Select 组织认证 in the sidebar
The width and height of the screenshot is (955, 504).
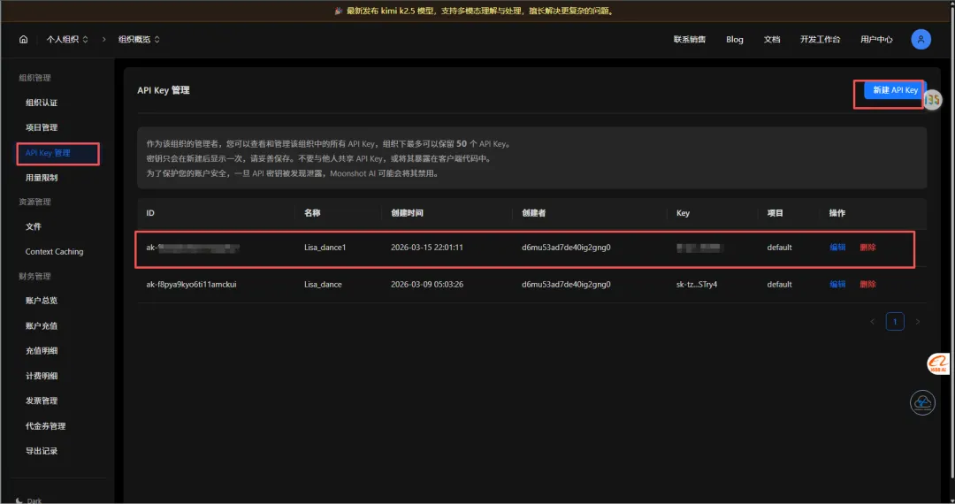[42, 103]
